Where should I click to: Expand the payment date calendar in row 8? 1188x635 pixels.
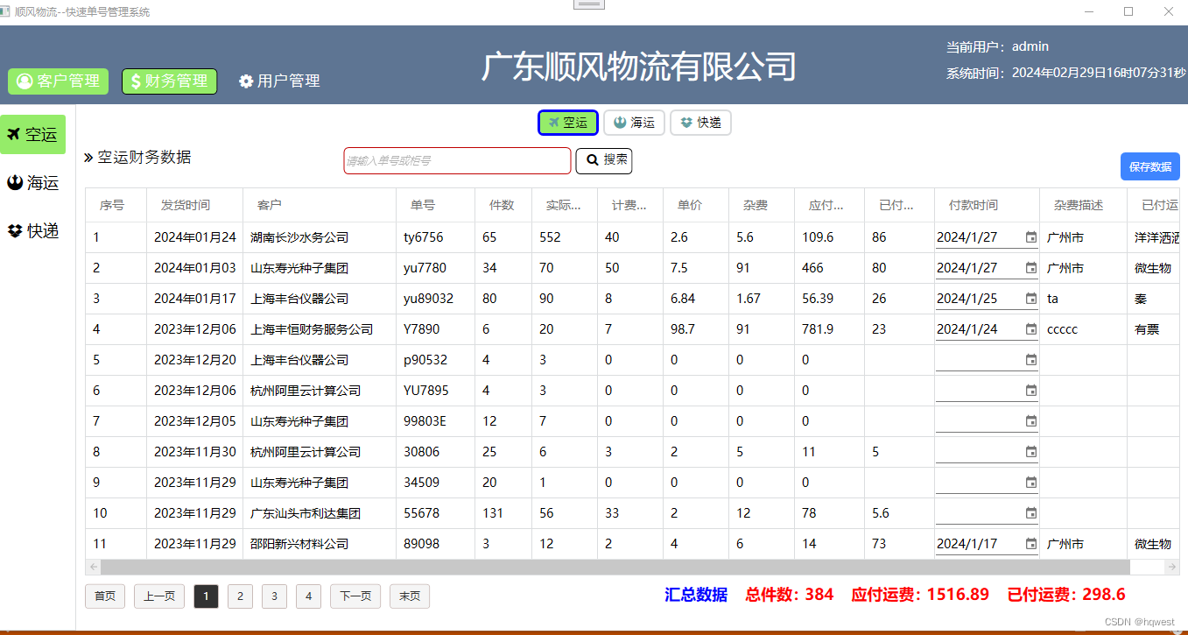click(x=1030, y=452)
